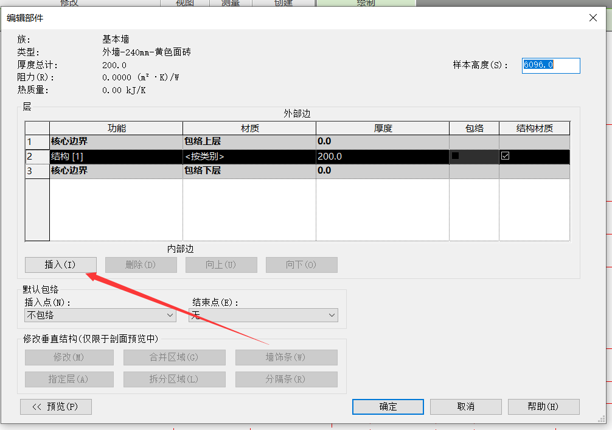Open help via the 帮助(H) button
612x430 pixels.
tap(543, 407)
